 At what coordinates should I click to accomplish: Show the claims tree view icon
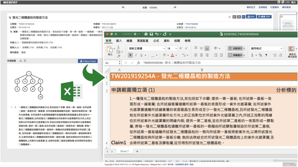(x=21, y=61)
